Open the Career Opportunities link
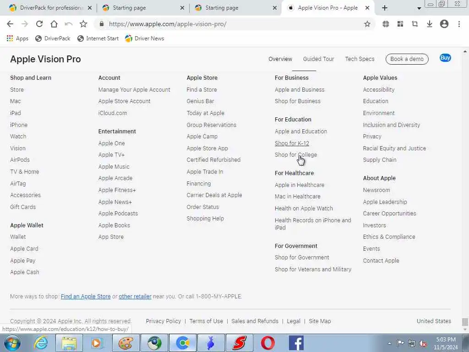The width and height of the screenshot is (469, 352). 389,214
